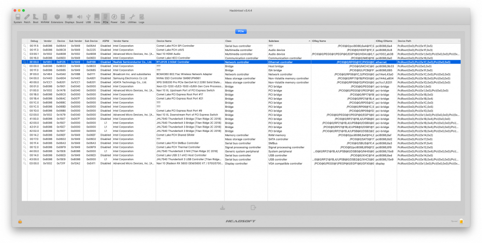
Task: Select 'Navi 10 XL Upstream Port' row
Action: (241, 90)
